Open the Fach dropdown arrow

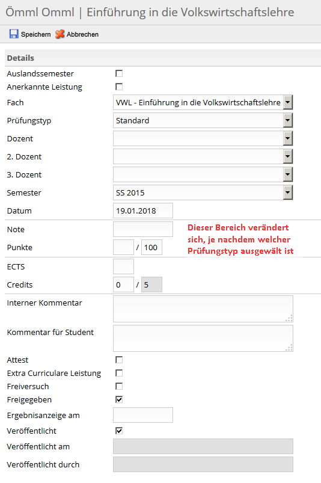coord(288,102)
